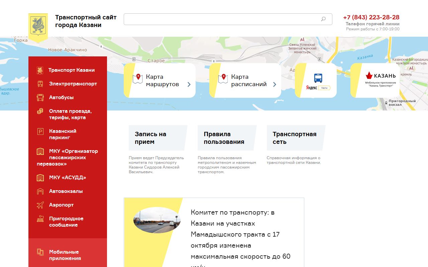The image size is (428, 267).
Task: Click the station icon beside Автовокзалы
Action: click(40, 191)
